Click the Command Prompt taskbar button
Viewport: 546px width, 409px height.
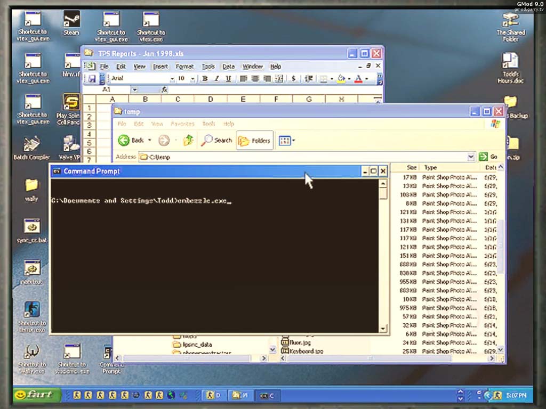pos(268,396)
